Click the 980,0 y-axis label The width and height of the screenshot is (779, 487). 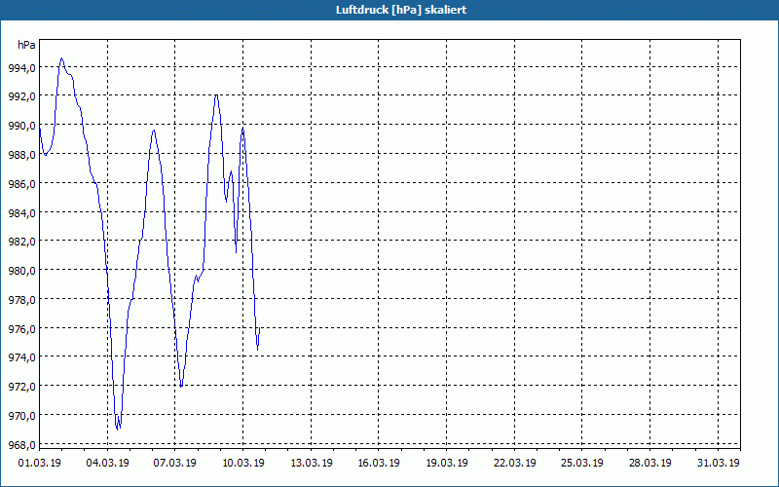(21, 272)
